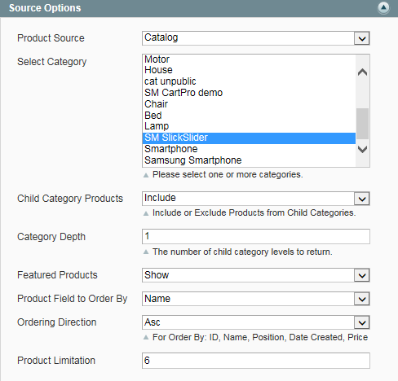The height and width of the screenshot is (381, 398).
Task: Choose Samsung Smartphone category
Action: point(249,160)
